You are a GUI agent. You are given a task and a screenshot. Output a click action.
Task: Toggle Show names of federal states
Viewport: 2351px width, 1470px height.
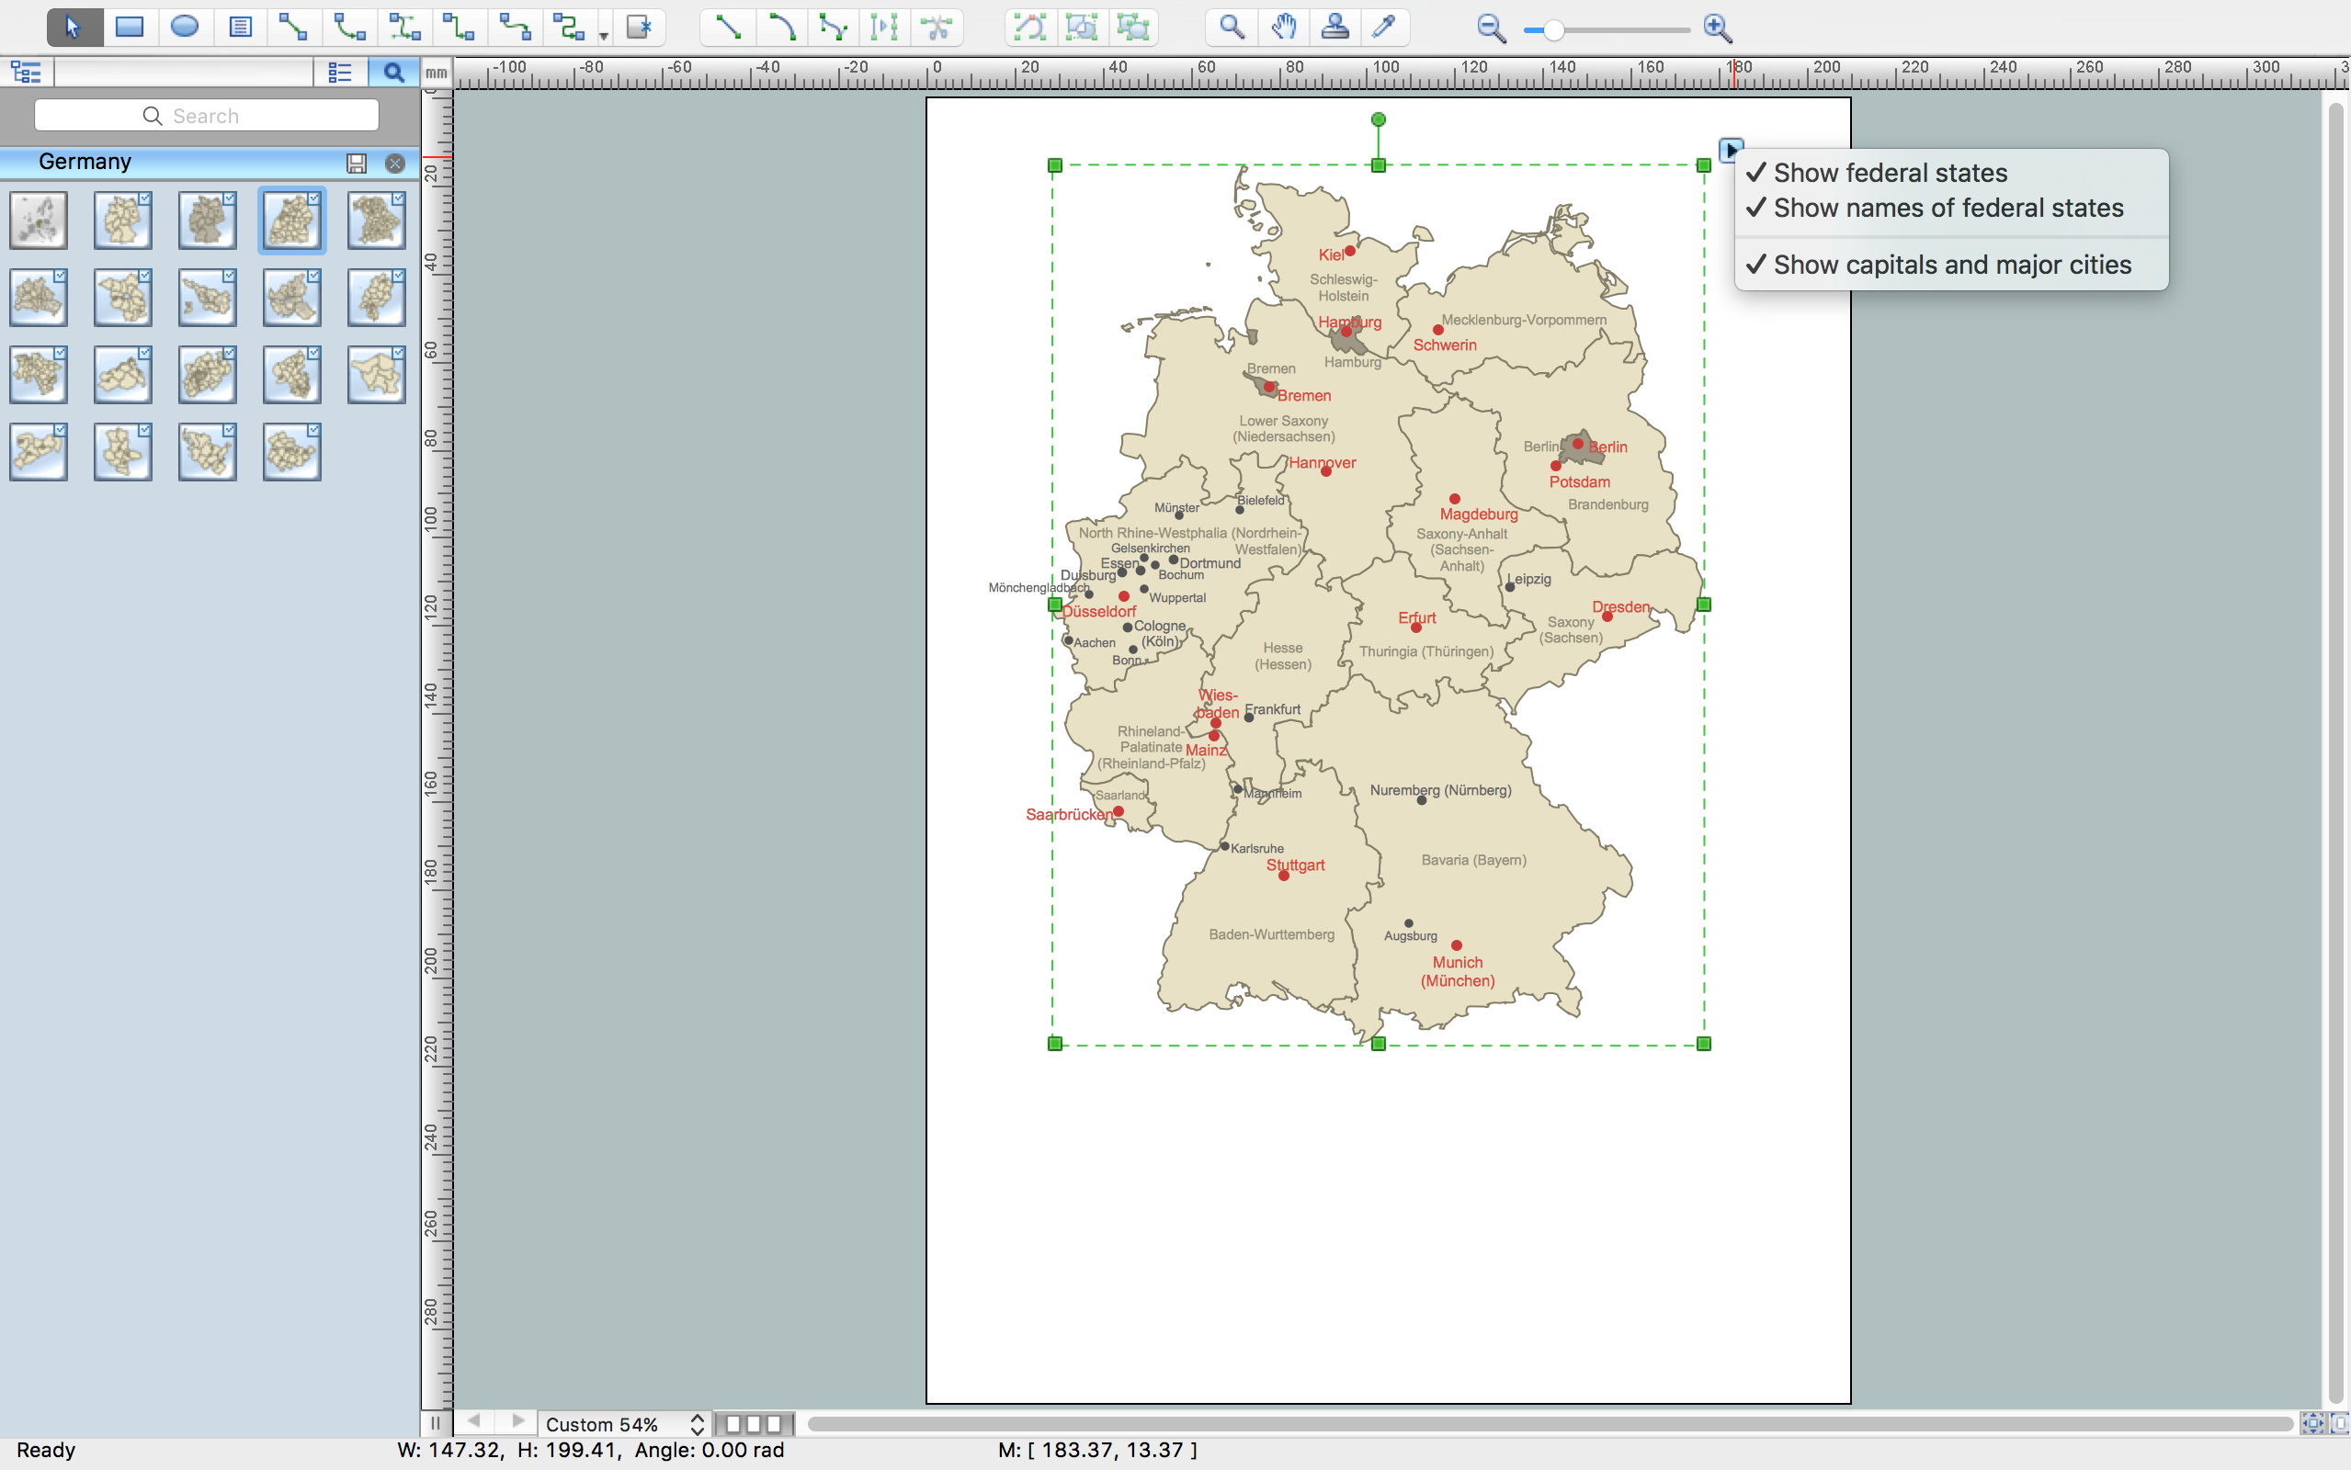click(x=1945, y=207)
